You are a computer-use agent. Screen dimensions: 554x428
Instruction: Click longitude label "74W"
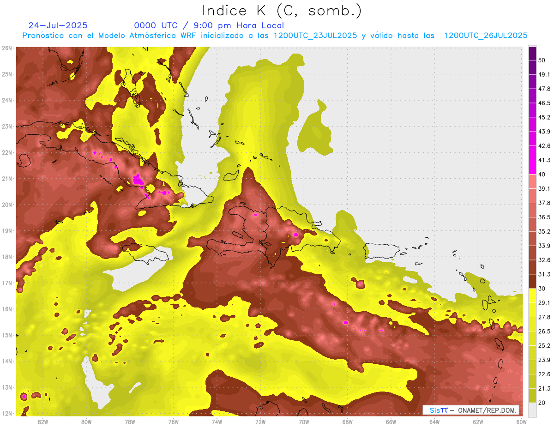(x=217, y=422)
